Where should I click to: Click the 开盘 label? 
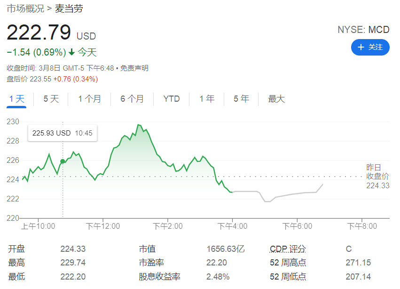point(16,249)
